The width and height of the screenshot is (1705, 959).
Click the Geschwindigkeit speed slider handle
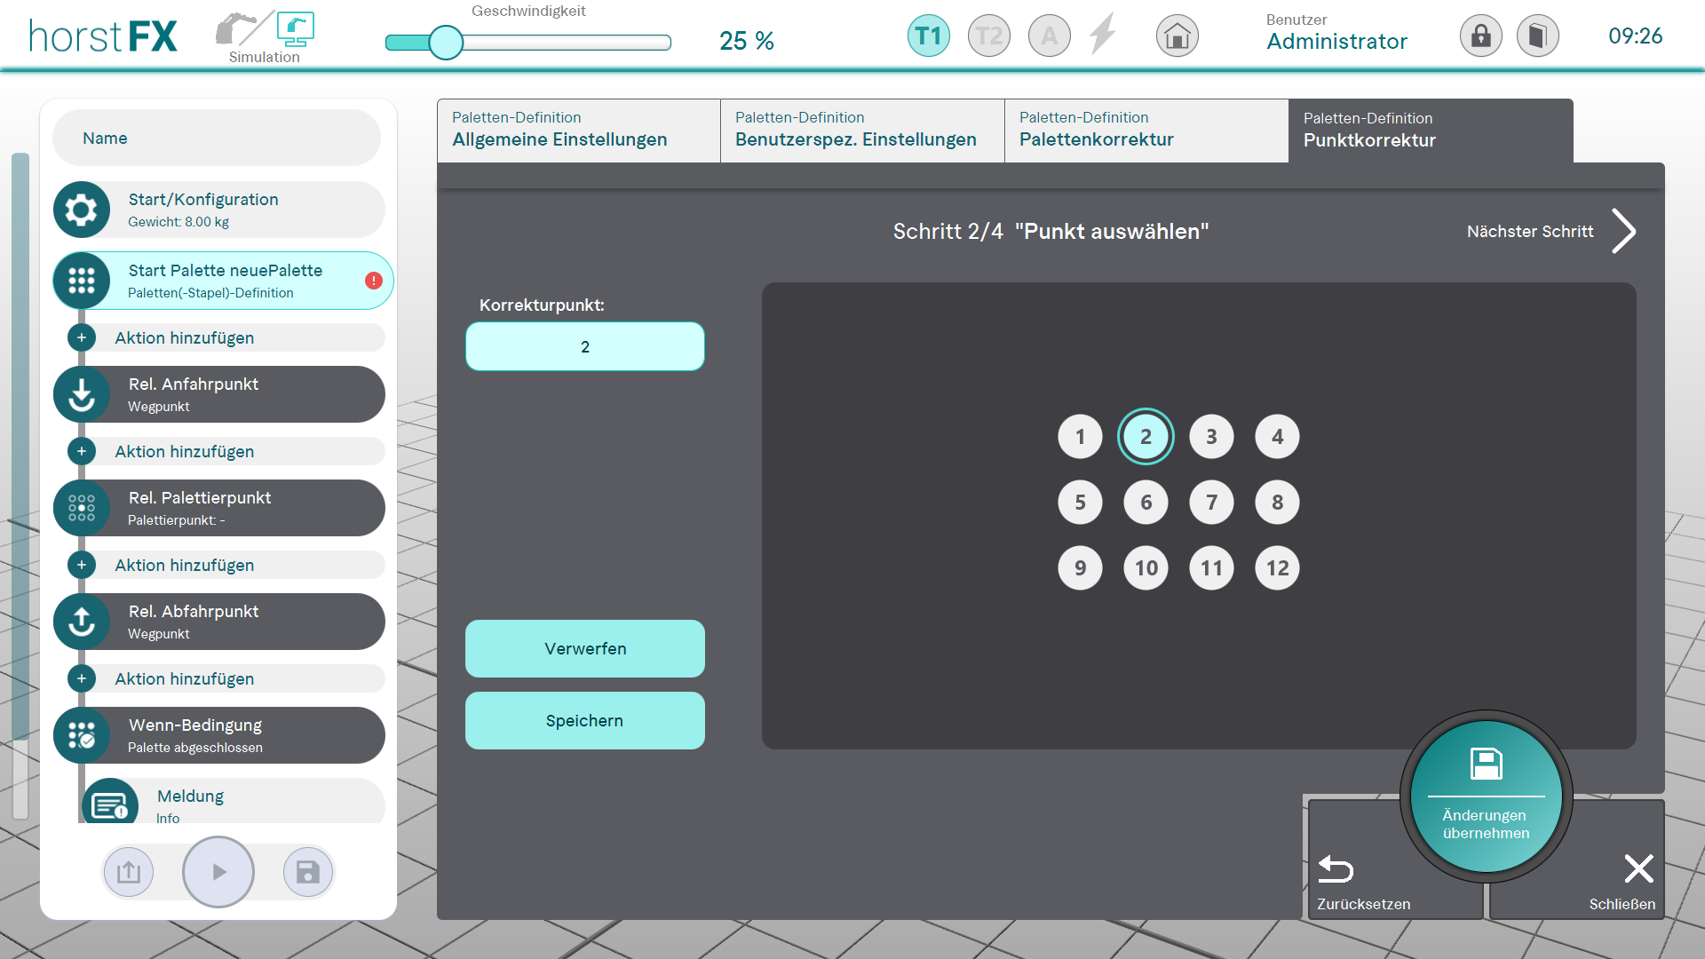[x=446, y=42]
